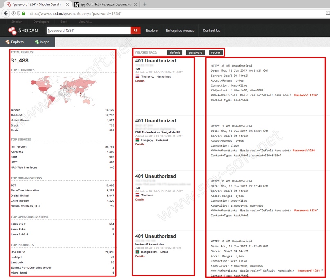Open the Contact Us page
This screenshot has width=330, height=278.
click(211, 31)
